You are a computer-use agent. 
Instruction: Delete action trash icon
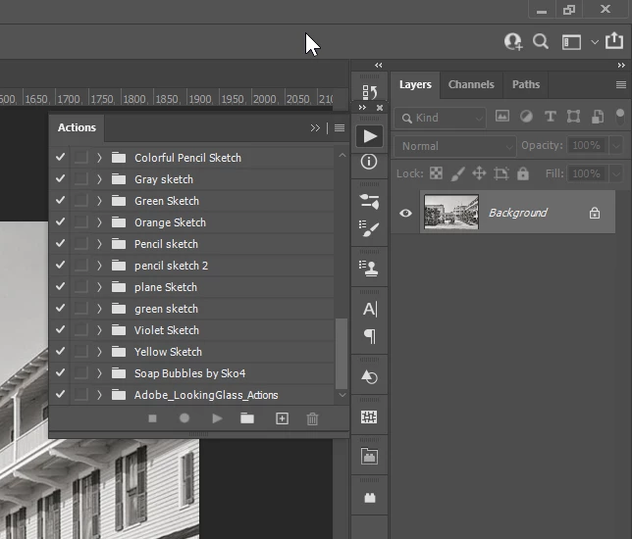[312, 419]
